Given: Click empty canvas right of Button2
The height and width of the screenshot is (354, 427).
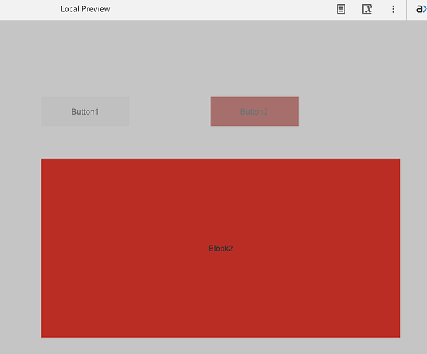Looking at the screenshot, I should coord(355,112).
